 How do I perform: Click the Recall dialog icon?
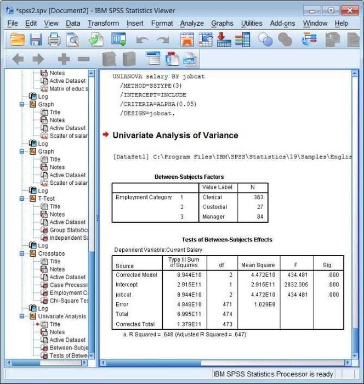(119, 39)
